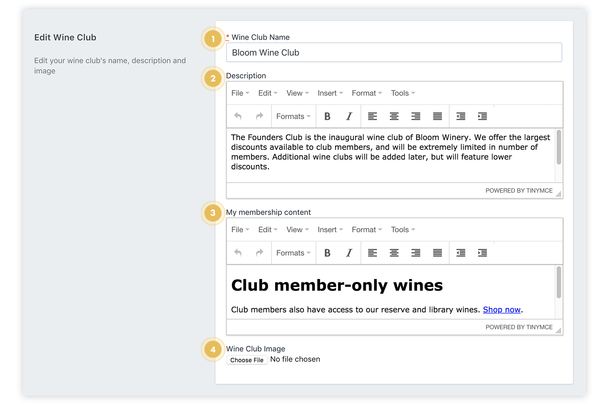Click Undo in Description editor

coord(238,116)
